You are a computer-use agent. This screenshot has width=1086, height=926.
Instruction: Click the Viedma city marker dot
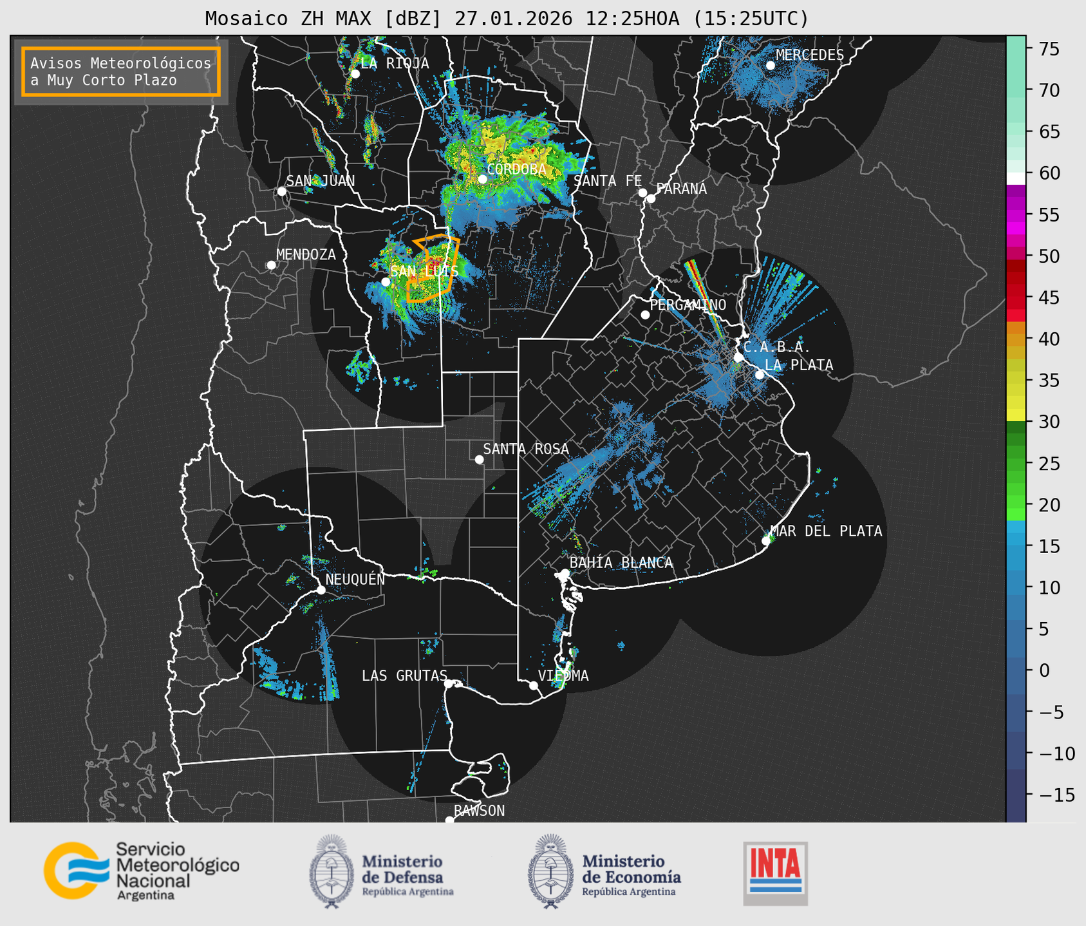coord(533,685)
